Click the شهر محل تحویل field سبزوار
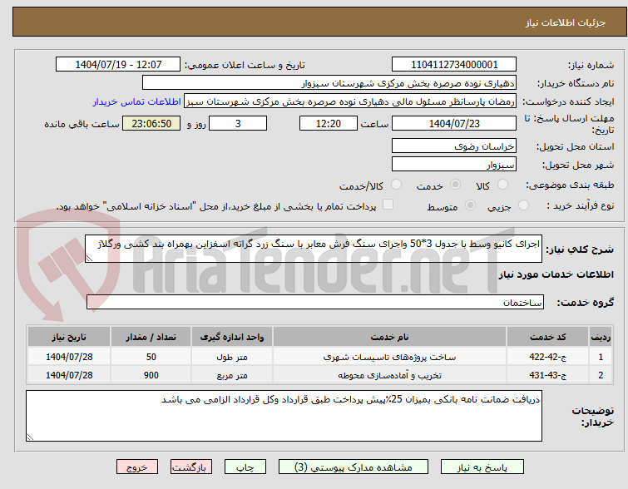628x489 pixels. [454, 164]
